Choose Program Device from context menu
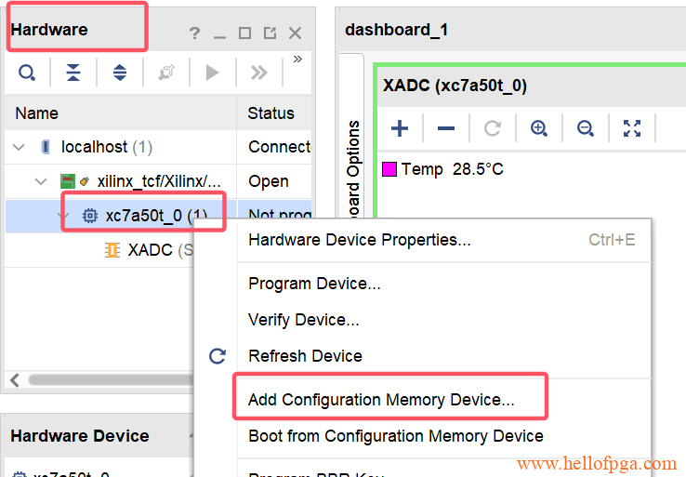 (314, 284)
